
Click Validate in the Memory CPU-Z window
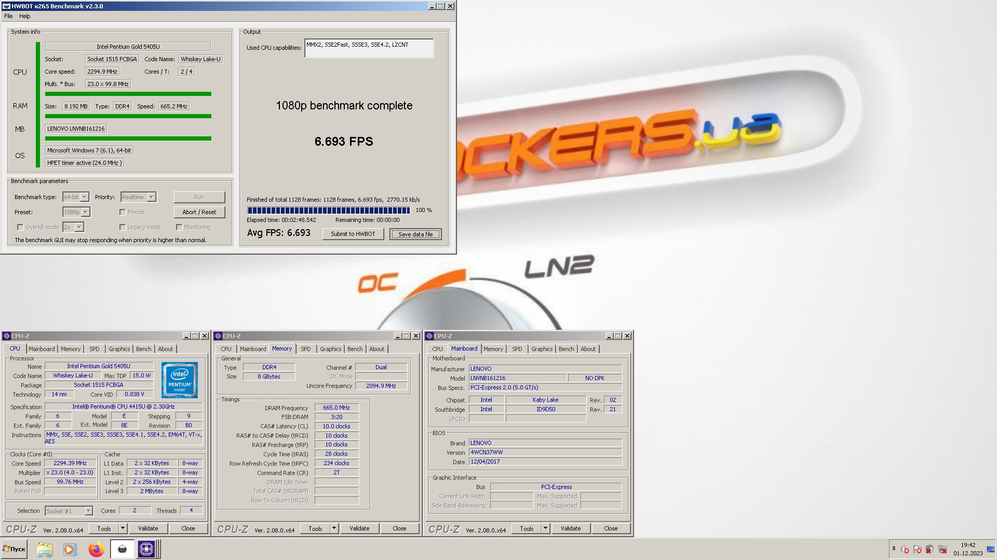tap(359, 528)
